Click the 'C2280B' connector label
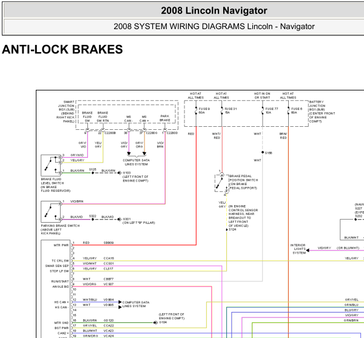Screen dimensions: 364x338 coord(110,133)
